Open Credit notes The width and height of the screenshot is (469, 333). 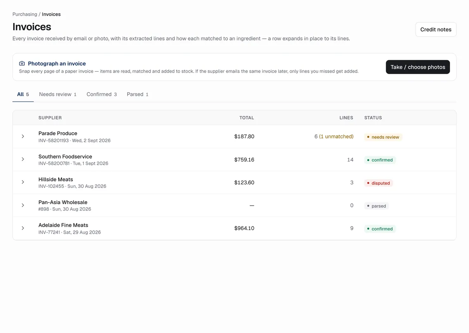(436, 30)
